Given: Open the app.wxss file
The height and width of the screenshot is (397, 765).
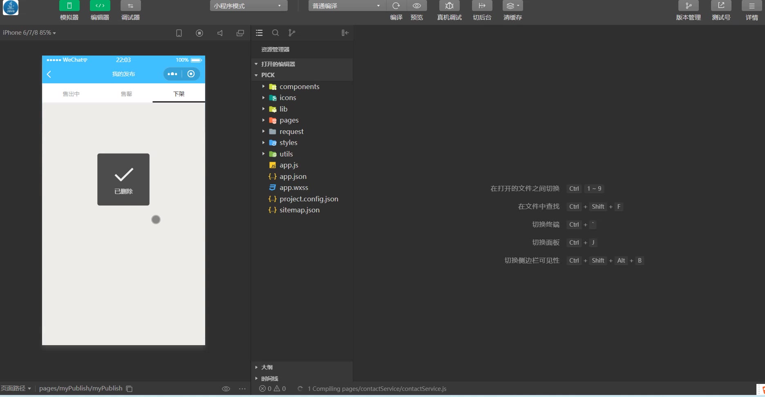Looking at the screenshot, I should (x=302, y=187).
